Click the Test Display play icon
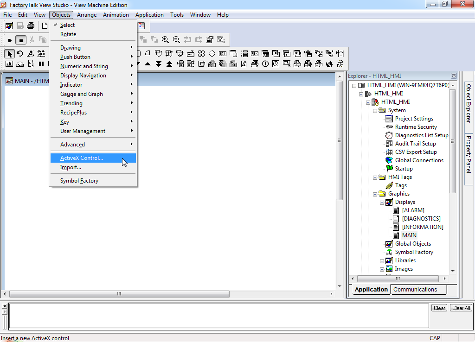 point(10,40)
